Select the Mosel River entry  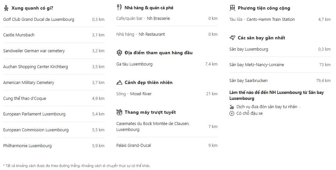point(141,94)
